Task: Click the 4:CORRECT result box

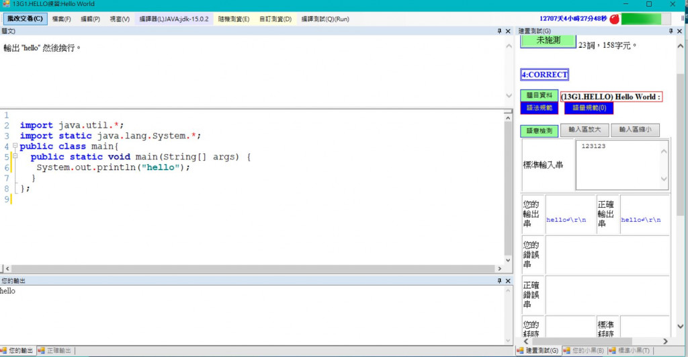Action: click(544, 75)
